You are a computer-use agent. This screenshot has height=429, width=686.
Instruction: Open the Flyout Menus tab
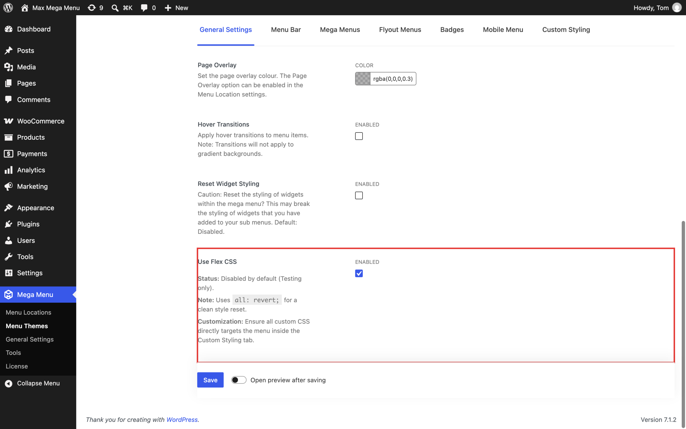tap(400, 29)
